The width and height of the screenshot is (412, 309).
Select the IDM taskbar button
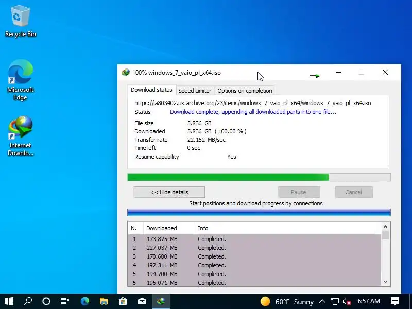tap(161, 301)
